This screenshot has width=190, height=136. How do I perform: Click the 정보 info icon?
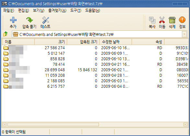click(x=182, y=20)
